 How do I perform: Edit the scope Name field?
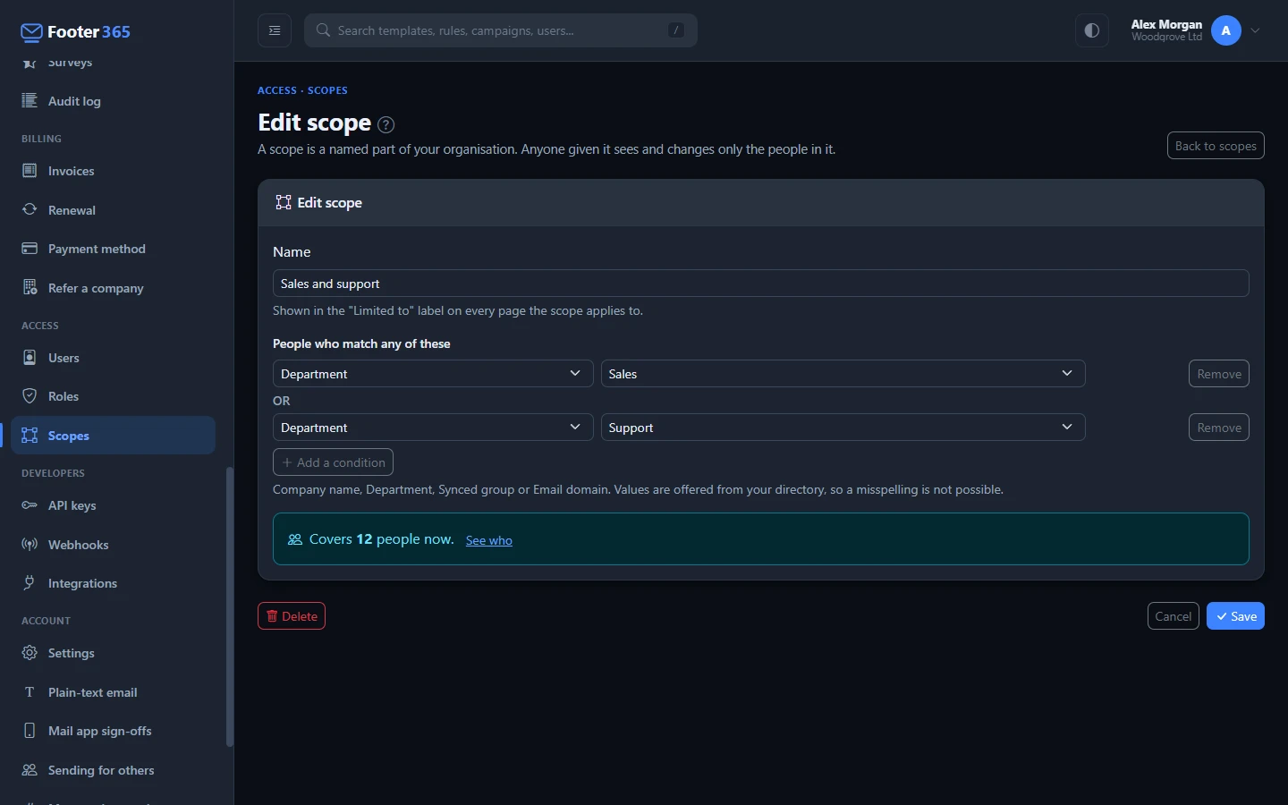point(760,284)
